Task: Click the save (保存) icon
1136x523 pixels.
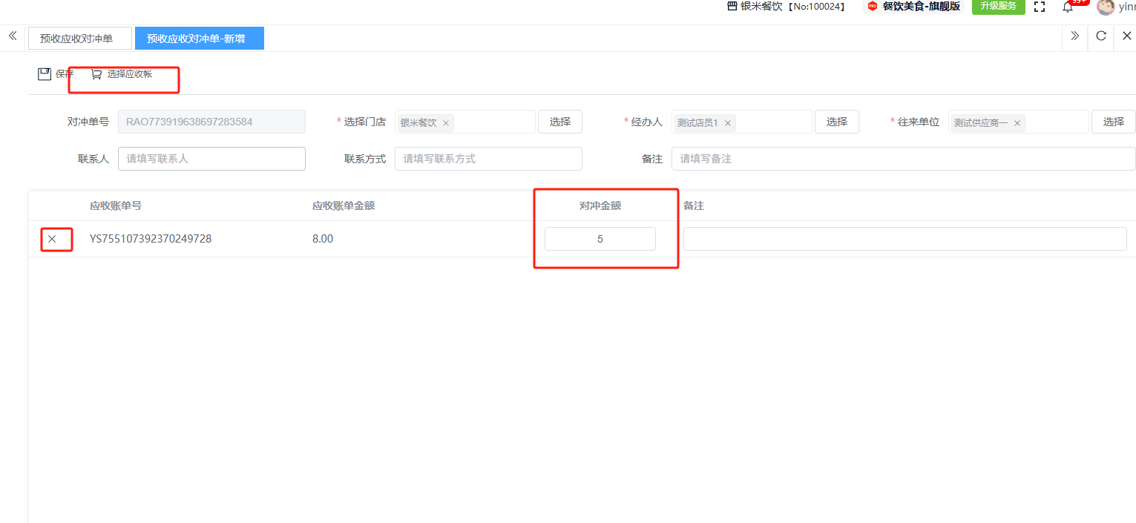Action: click(45, 74)
